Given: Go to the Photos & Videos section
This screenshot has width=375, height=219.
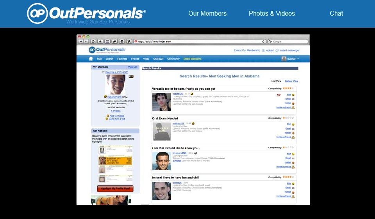Looking at the screenshot, I should (271, 13).
